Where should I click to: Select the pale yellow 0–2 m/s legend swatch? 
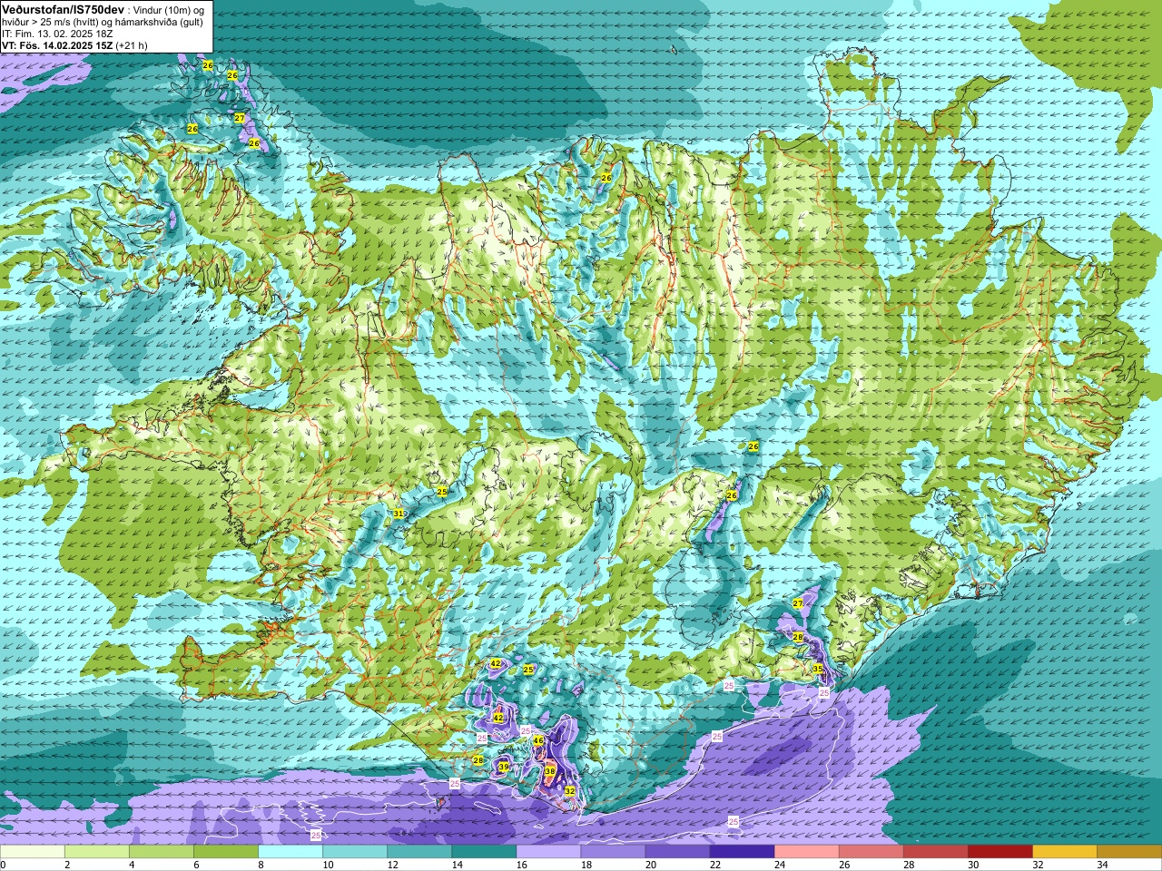point(33,852)
